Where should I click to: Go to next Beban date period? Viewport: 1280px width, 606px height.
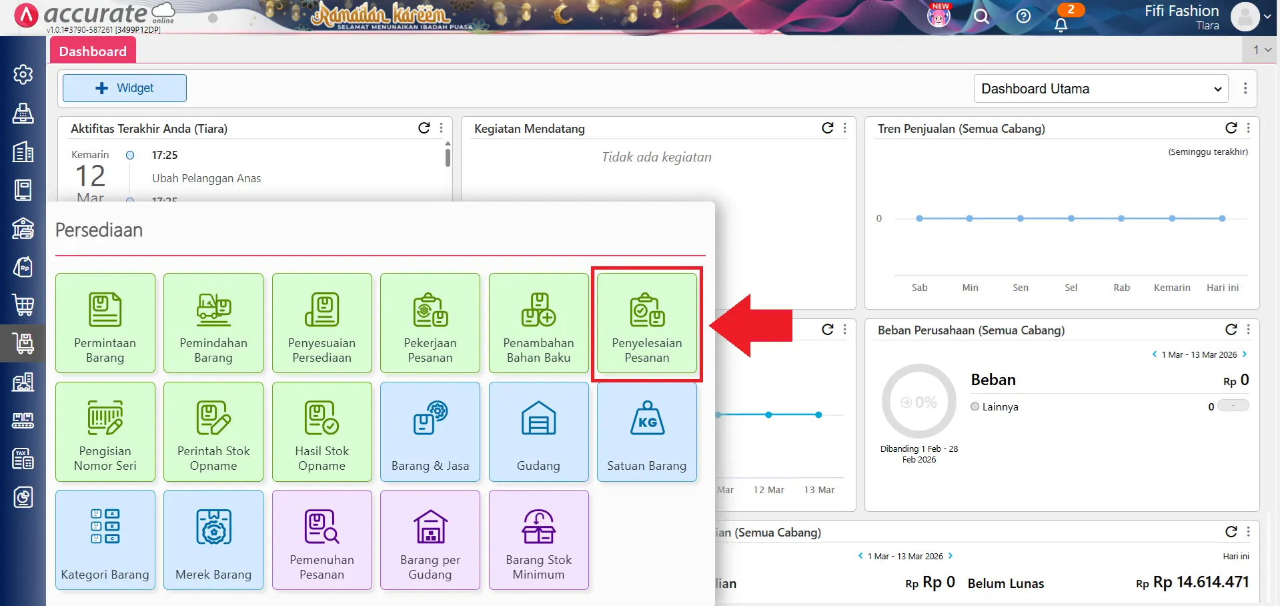(x=1245, y=354)
